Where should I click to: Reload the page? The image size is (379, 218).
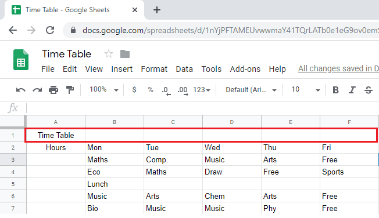coord(50,30)
